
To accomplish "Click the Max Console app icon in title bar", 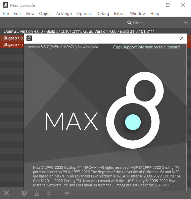I will click(6, 5).
